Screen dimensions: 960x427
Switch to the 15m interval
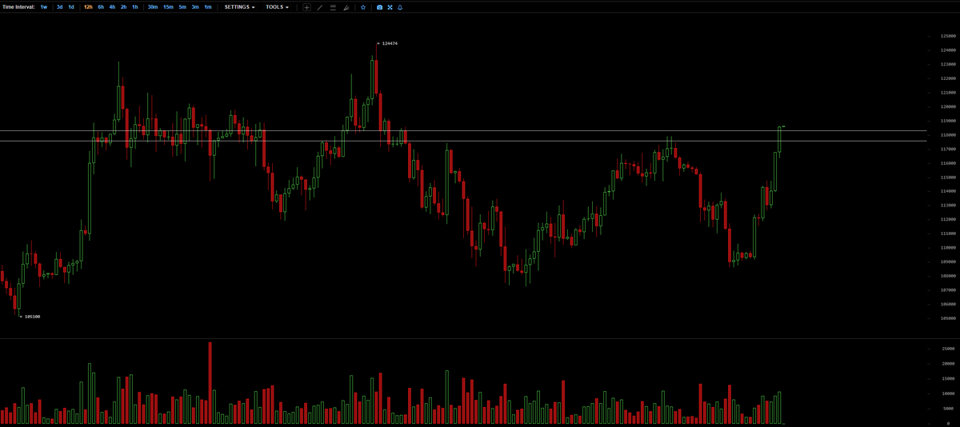[168, 6]
